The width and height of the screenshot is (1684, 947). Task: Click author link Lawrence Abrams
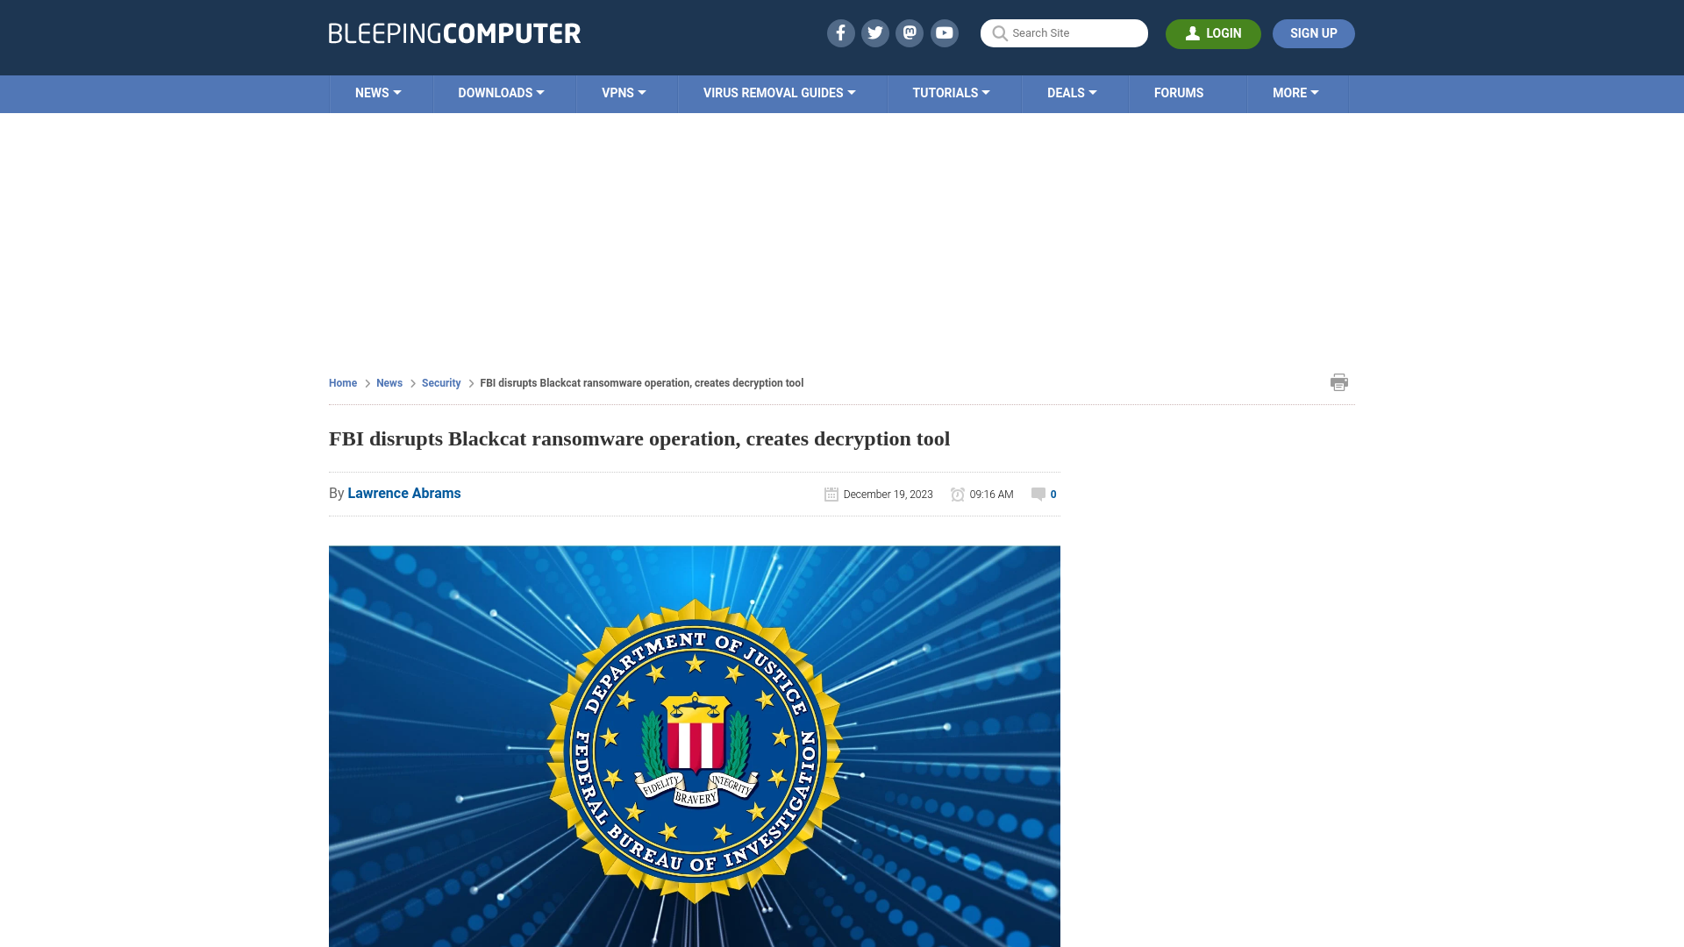click(403, 493)
